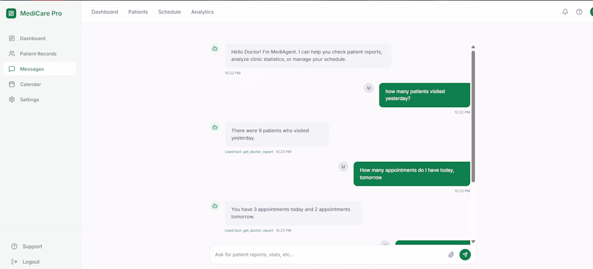The width and height of the screenshot is (593, 269).
Task: Open the Analytics top tab
Action: (202, 12)
